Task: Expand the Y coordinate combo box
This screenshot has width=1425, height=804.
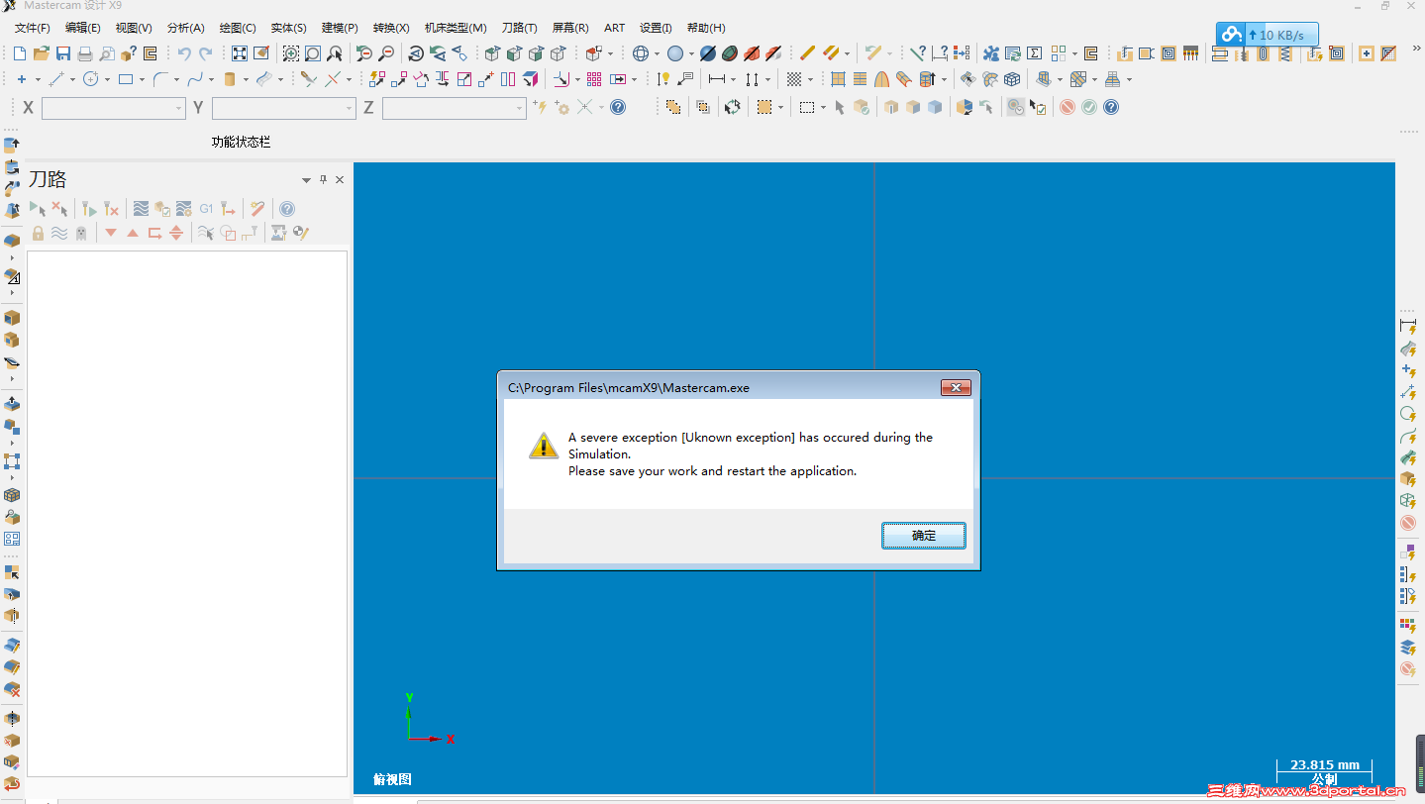Action: click(x=350, y=108)
